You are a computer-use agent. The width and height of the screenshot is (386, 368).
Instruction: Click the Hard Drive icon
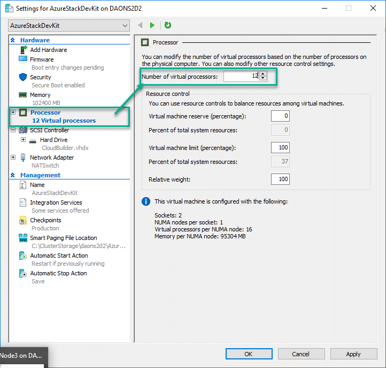coord(33,141)
